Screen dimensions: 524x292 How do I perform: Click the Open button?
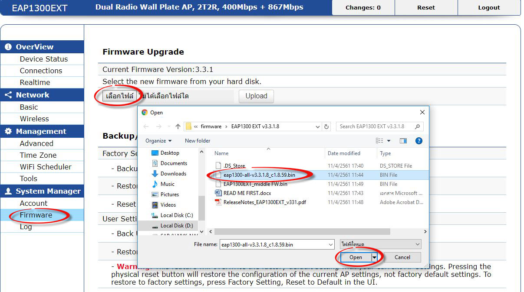(x=355, y=257)
